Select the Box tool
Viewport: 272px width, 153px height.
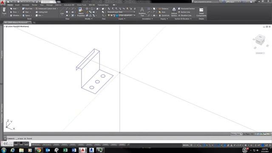point(39,15)
